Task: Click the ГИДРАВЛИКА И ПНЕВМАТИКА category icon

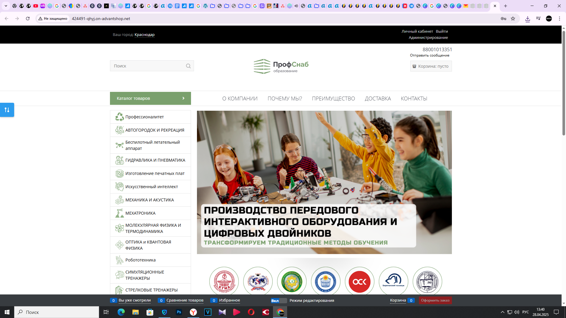Action: click(x=119, y=160)
